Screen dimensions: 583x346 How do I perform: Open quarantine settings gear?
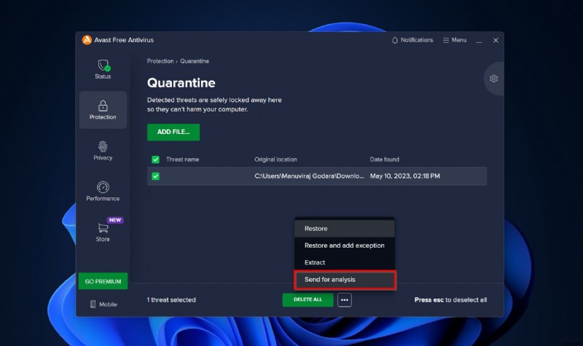(493, 79)
